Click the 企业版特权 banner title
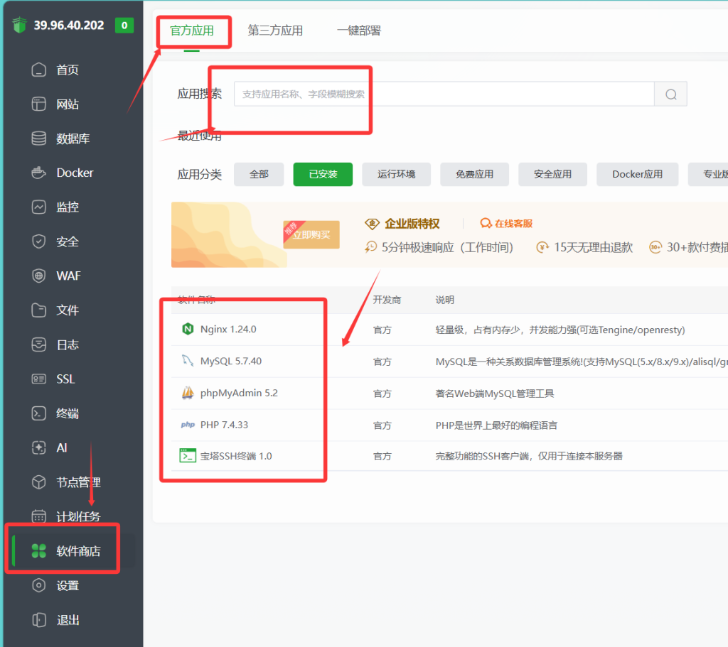This screenshot has height=647, width=728. pos(412,224)
